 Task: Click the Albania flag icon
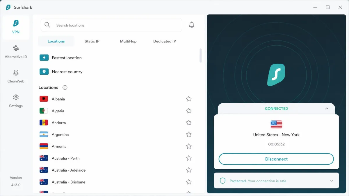[44, 99]
